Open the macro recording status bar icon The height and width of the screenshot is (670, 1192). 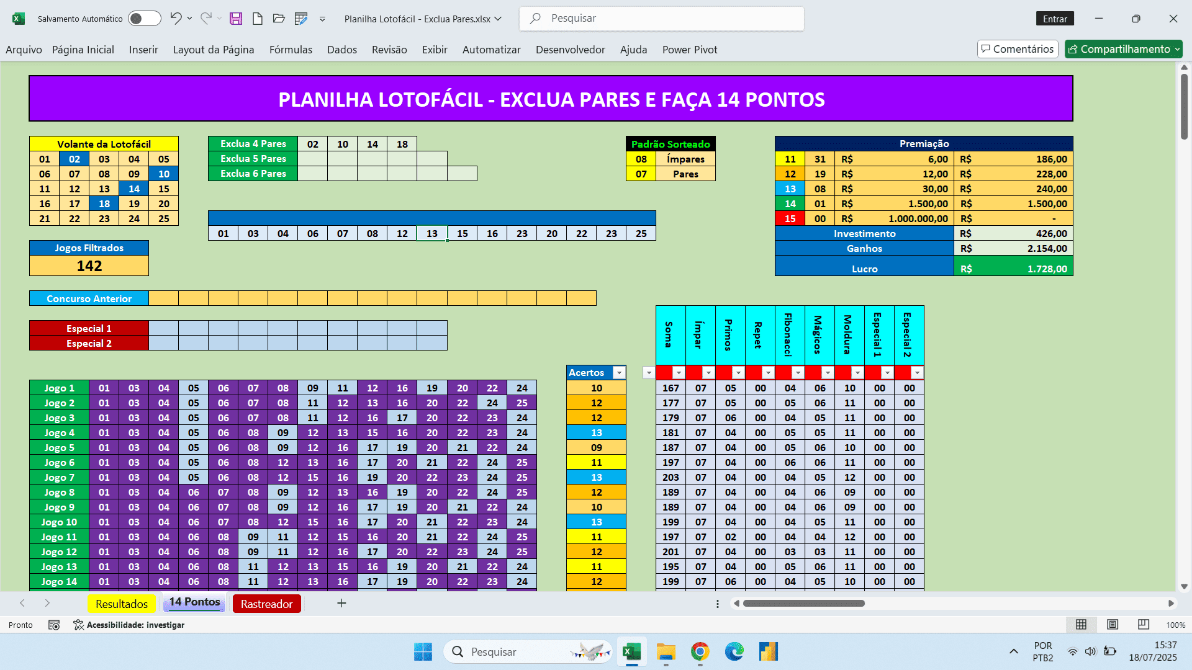point(54,625)
